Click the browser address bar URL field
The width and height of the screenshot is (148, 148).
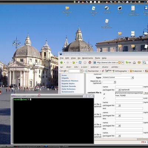tap(107, 63)
